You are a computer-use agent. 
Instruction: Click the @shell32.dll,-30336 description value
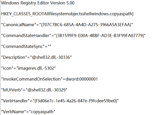pyautogui.click(x=51, y=57)
